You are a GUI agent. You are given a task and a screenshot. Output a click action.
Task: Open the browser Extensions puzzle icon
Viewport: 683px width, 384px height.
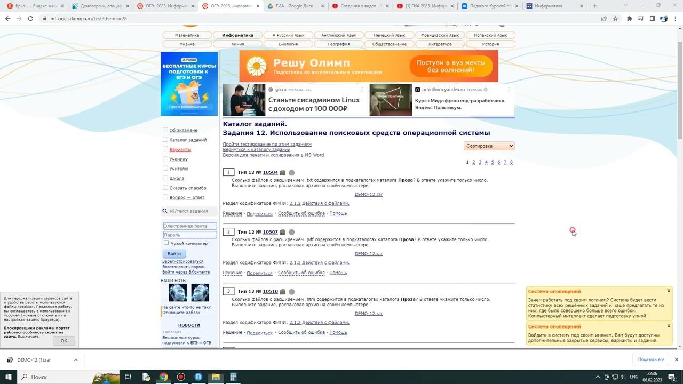(x=630, y=18)
